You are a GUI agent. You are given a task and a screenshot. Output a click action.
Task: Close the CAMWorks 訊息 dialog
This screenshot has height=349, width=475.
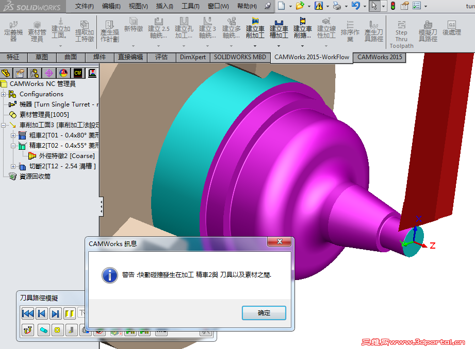pyautogui.click(x=280, y=241)
